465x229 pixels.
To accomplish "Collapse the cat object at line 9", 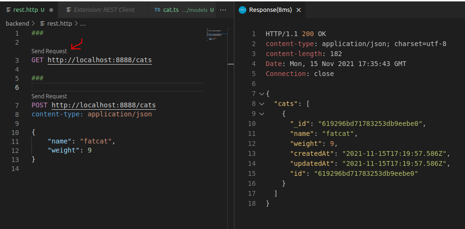I will tap(261, 114).
